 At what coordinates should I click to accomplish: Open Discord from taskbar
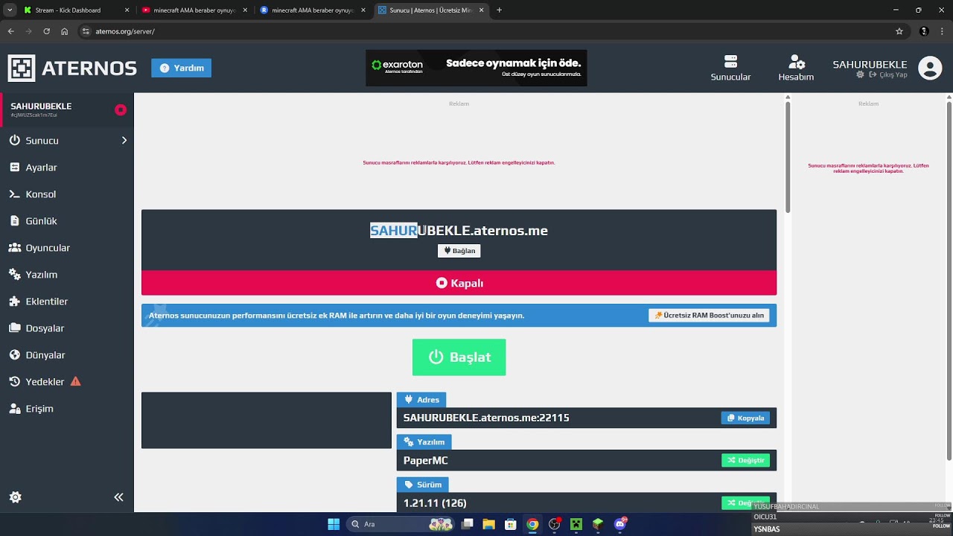pos(620,524)
